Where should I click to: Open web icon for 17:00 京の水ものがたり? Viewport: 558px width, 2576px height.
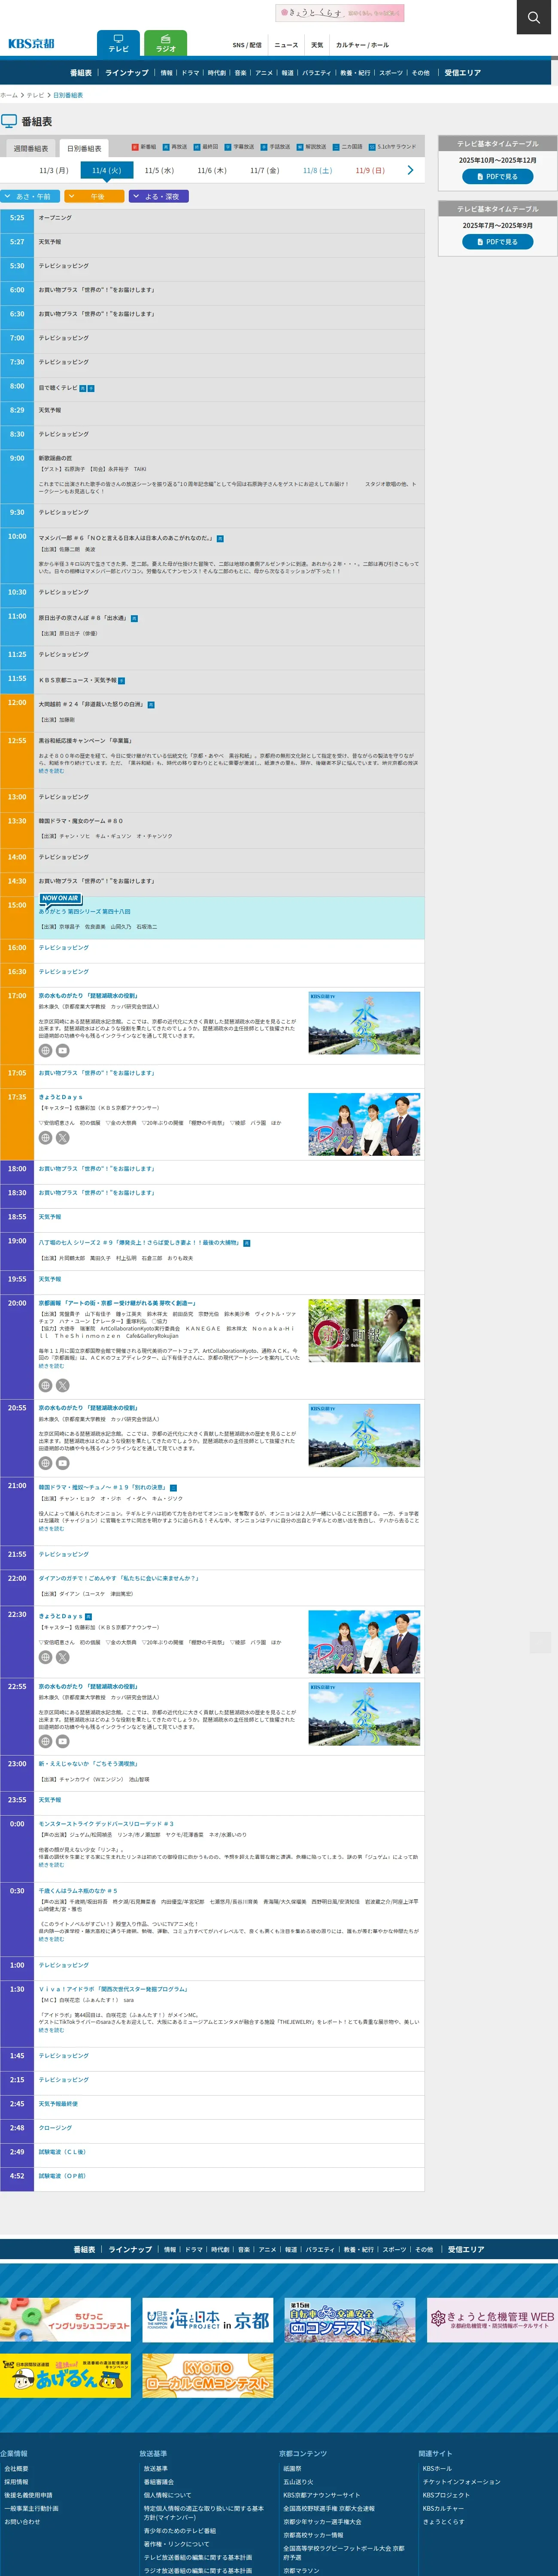(x=45, y=1051)
